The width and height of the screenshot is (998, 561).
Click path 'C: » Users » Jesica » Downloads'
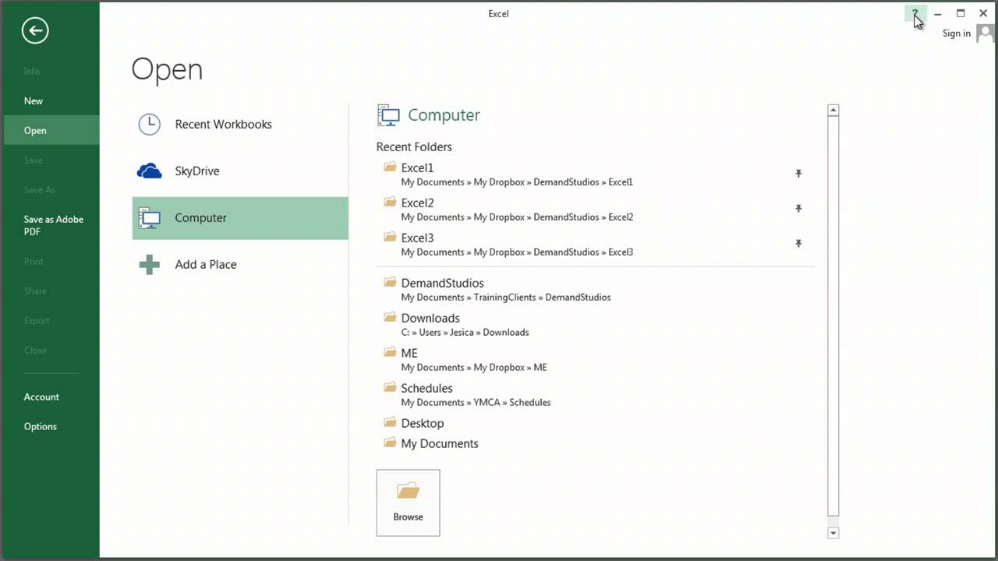click(465, 332)
